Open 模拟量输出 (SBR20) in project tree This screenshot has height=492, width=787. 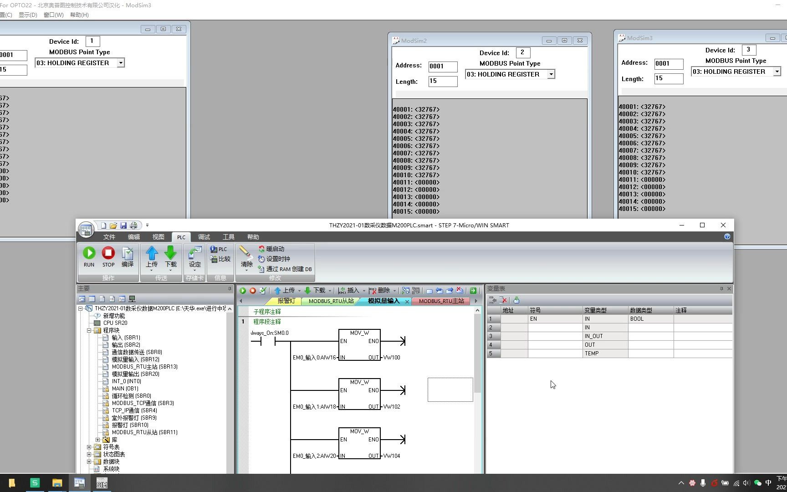point(135,374)
